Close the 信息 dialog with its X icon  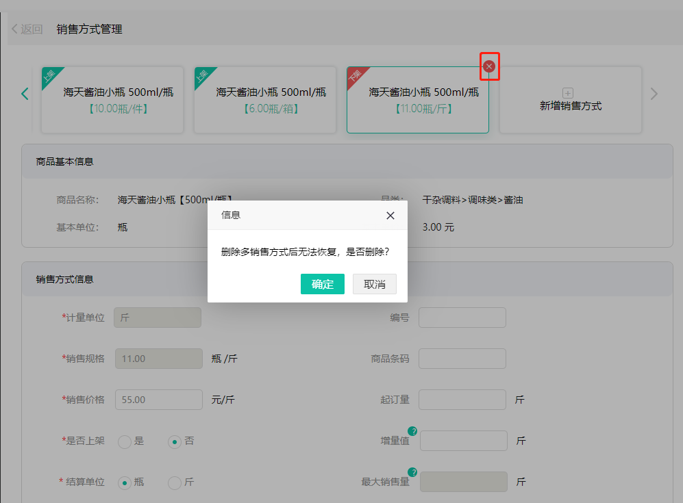coord(390,215)
